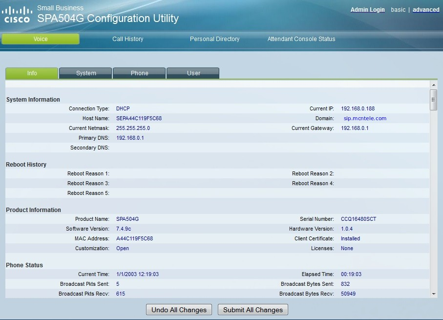Click the MAC address A44C119F5C68
443x320 pixels.
pyautogui.click(x=134, y=238)
